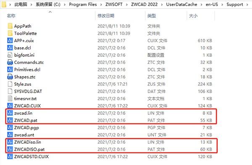Select the Primitives.dcl file icon

click(x=10, y=69)
